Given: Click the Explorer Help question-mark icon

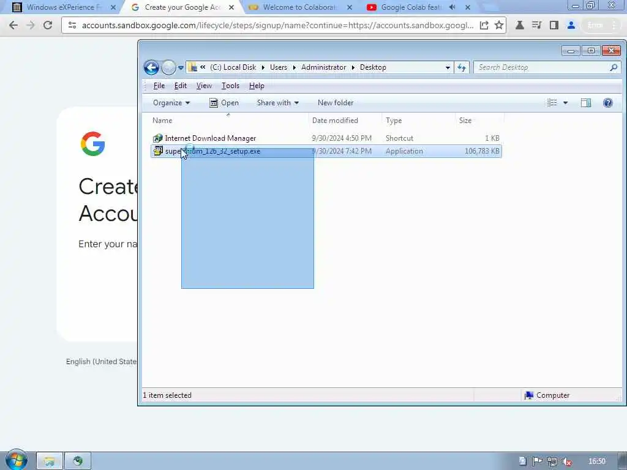Looking at the screenshot, I should pyautogui.click(x=608, y=103).
